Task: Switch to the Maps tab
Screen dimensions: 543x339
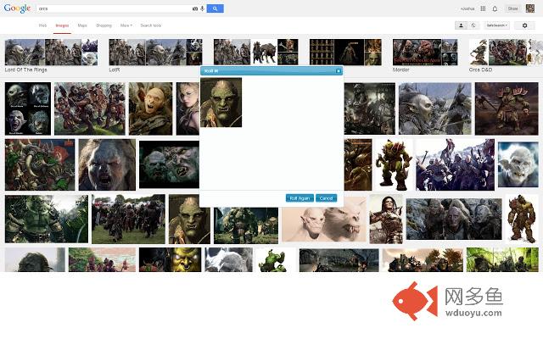Action: (82, 25)
